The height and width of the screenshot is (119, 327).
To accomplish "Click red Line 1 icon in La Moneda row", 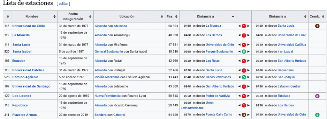I will tap(244, 35).
